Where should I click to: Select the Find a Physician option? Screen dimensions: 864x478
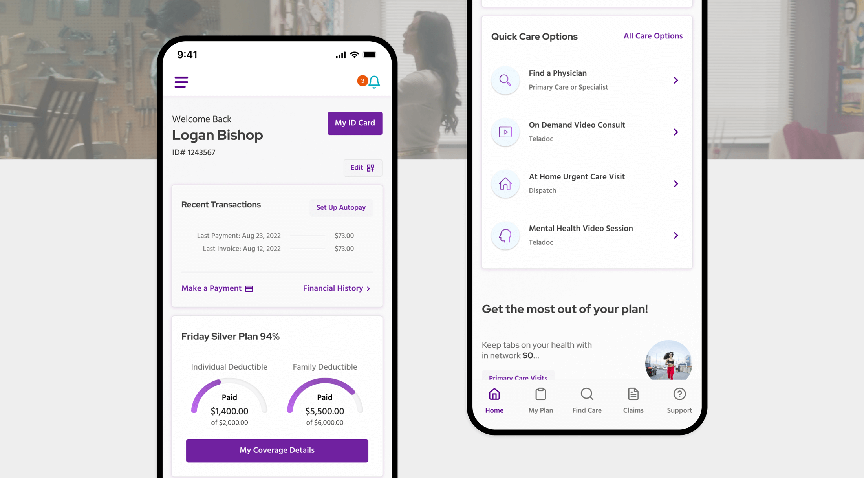[x=586, y=79]
